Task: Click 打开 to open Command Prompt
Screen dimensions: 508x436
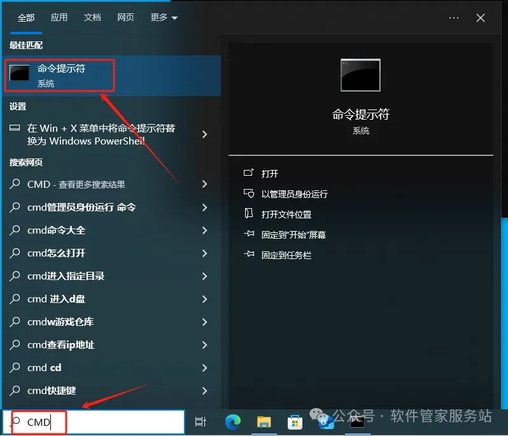Action: (x=270, y=174)
